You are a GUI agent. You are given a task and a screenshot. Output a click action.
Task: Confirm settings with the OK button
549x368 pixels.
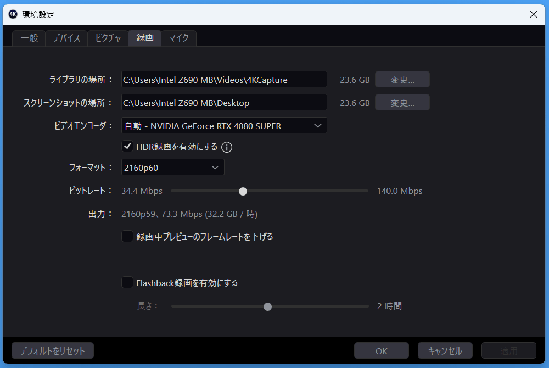381,351
